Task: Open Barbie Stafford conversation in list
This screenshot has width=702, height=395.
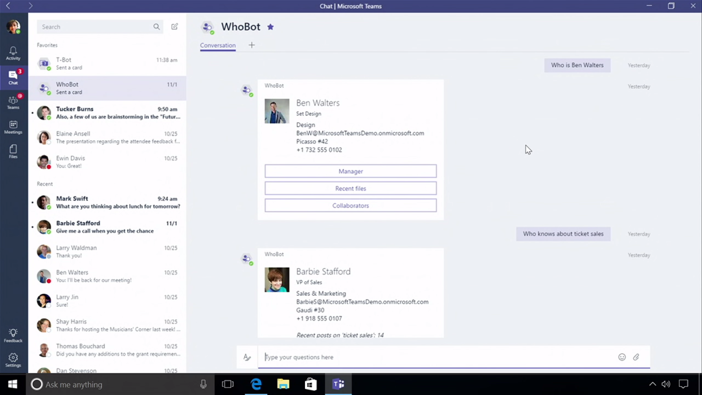Action: pos(107,227)
